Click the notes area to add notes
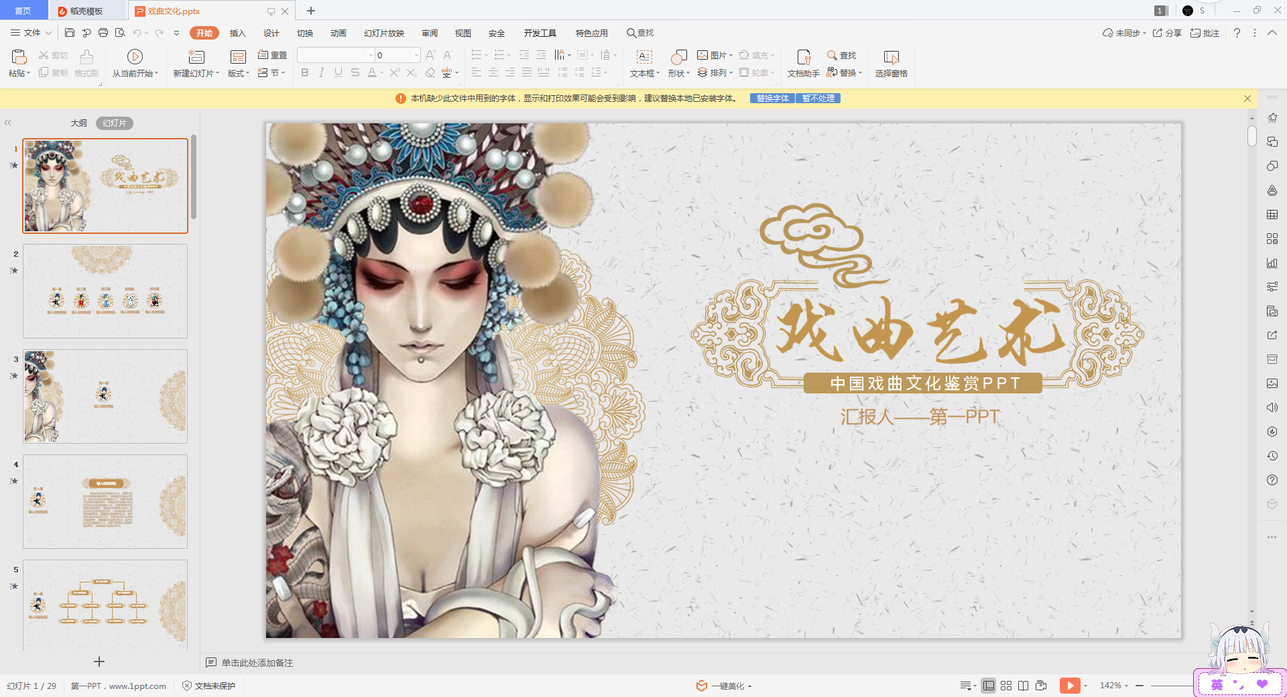The image size is (1287, 697). pyautogui.click(x=257, y=663)
